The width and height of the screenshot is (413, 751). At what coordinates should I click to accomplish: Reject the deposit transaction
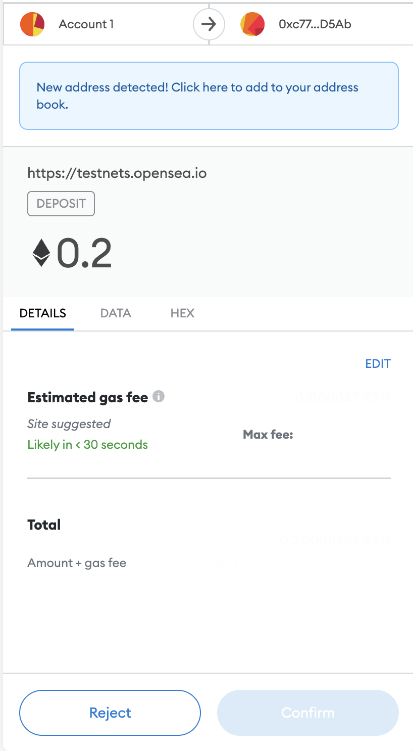[x=110, y=713]
